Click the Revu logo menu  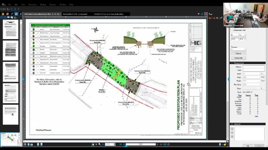pyautogui.click(x=4, y=4)
